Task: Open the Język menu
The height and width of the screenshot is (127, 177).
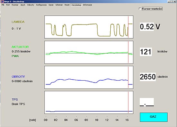Action: click(x=23, y=5)
